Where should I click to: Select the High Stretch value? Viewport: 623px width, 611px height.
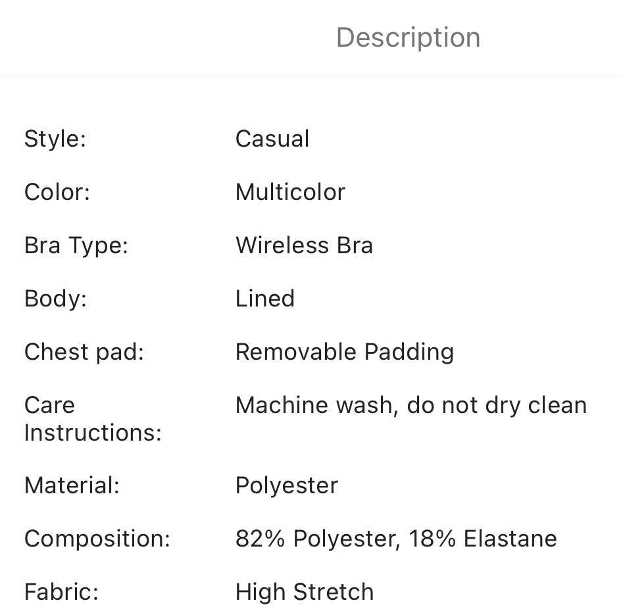(305, 592)
